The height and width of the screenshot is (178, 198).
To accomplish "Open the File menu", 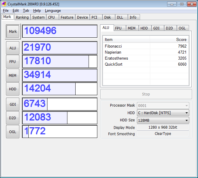I will coord(6,11).
